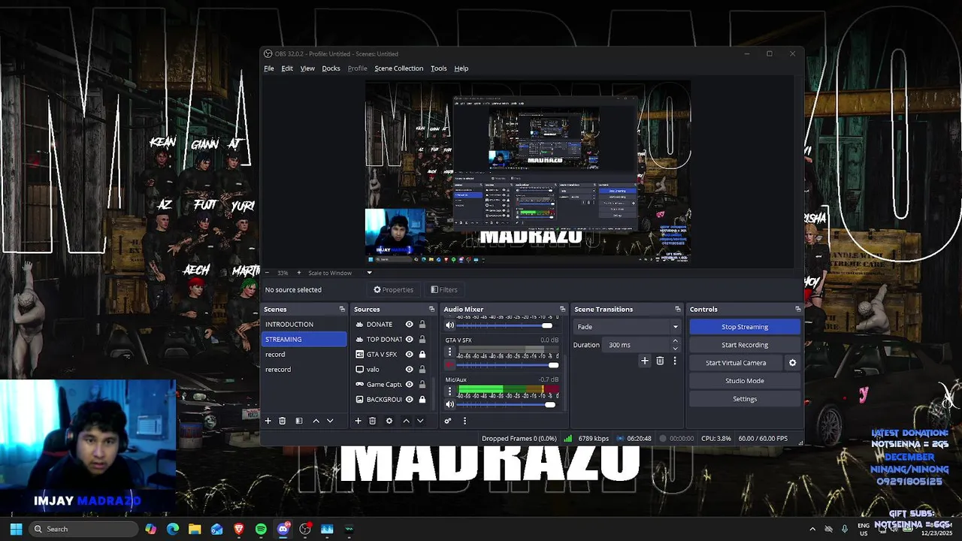Open the File menu
Viewport: 962px width, 541px height.
click(269, 68)
